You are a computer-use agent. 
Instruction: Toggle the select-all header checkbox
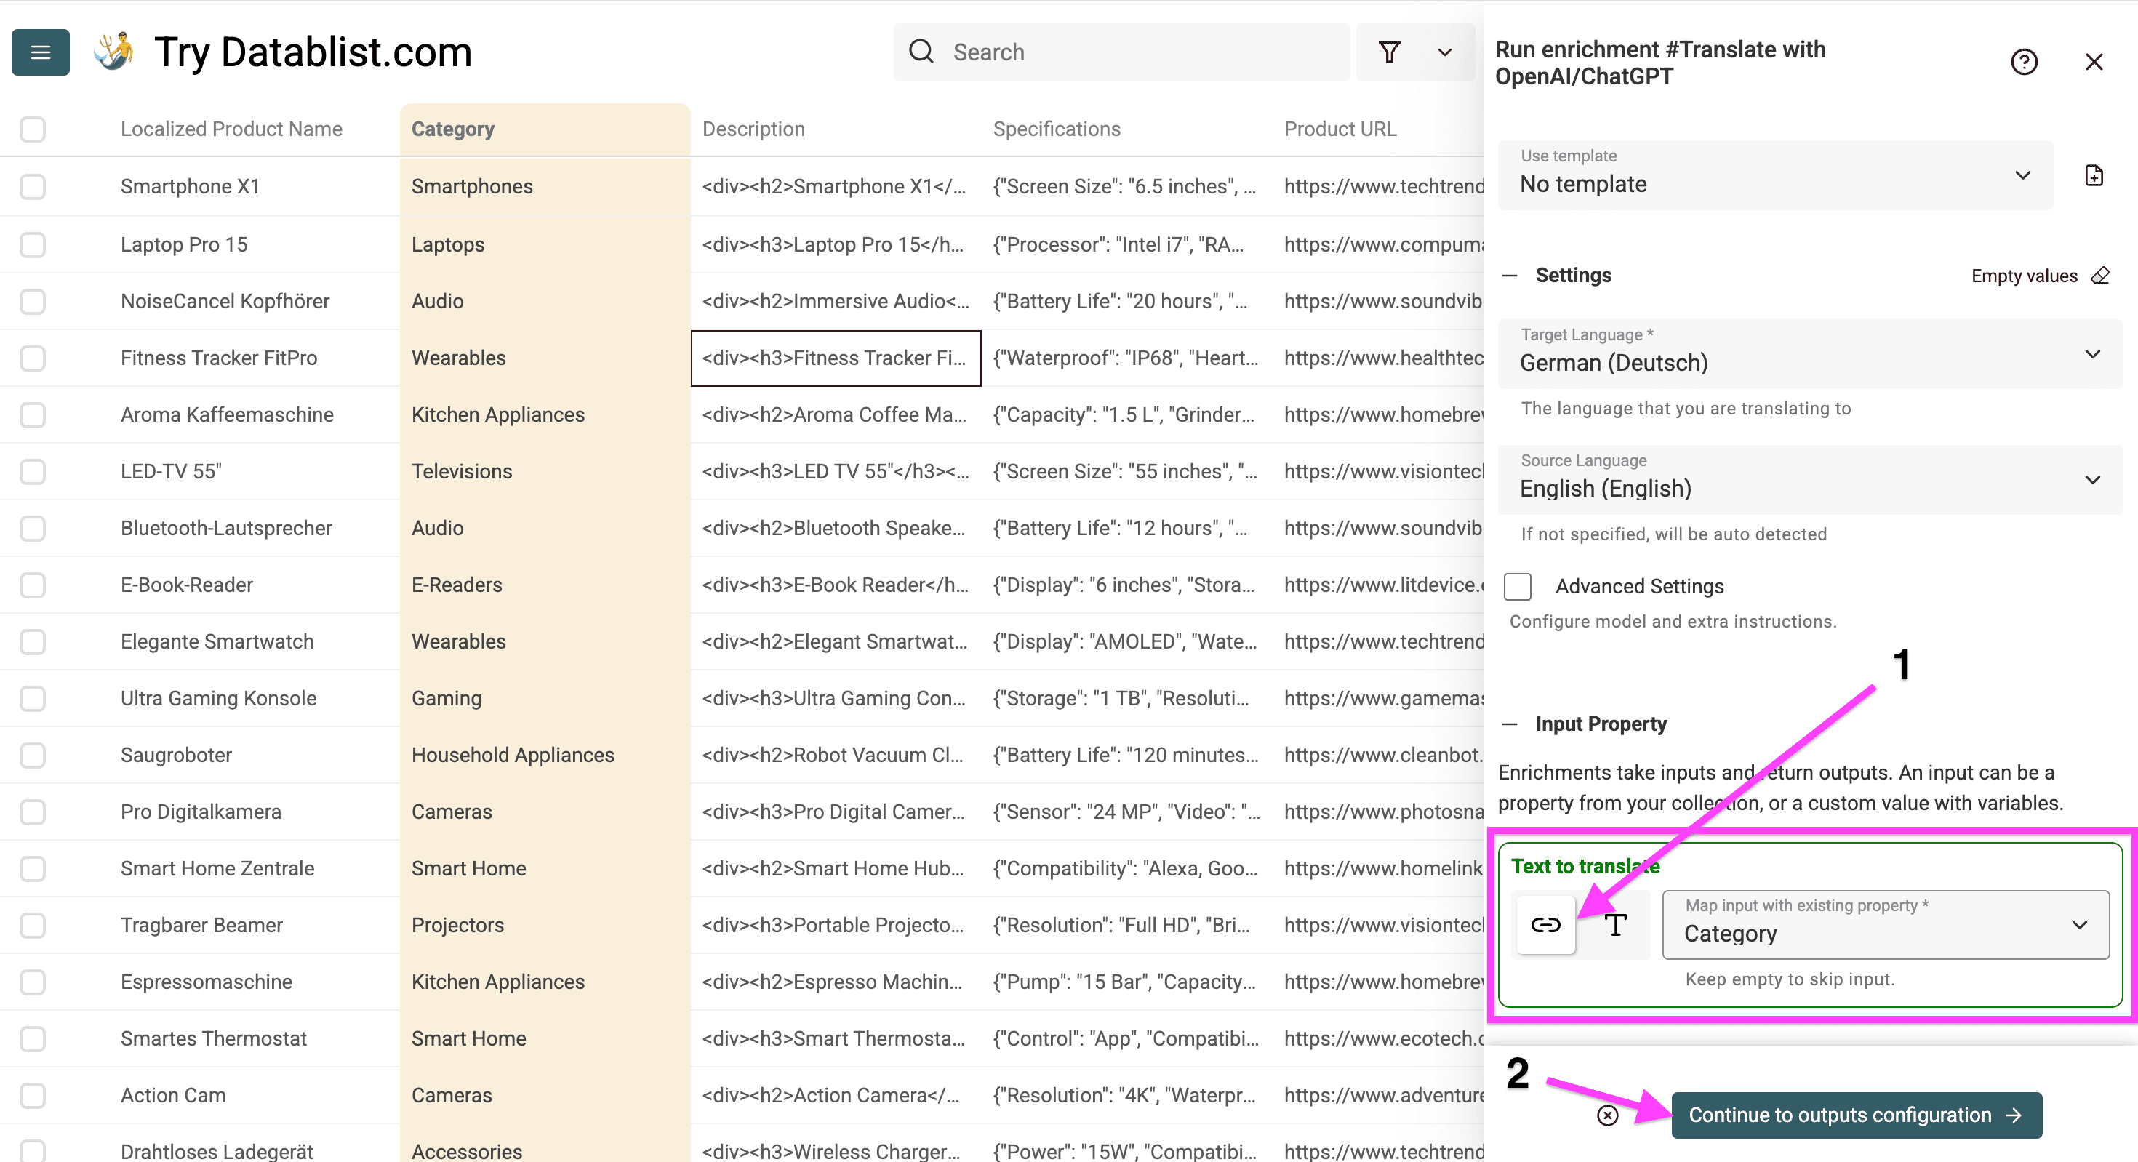pyautogui.click(x=33, y=129)
